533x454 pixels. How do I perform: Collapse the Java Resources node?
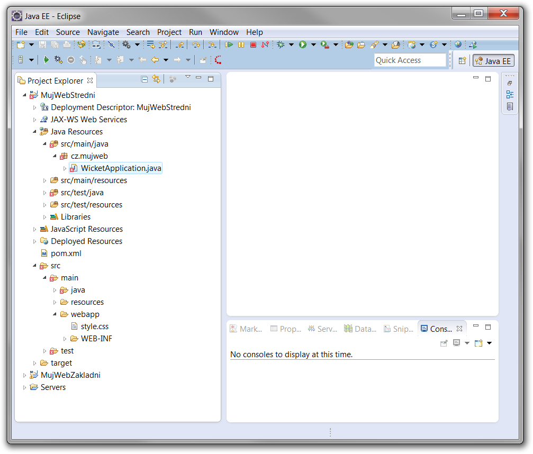click(35, 132)
